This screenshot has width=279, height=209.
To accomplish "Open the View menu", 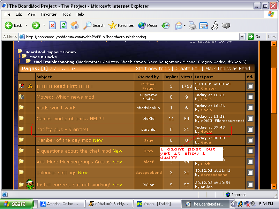I will tap(31, 14).
